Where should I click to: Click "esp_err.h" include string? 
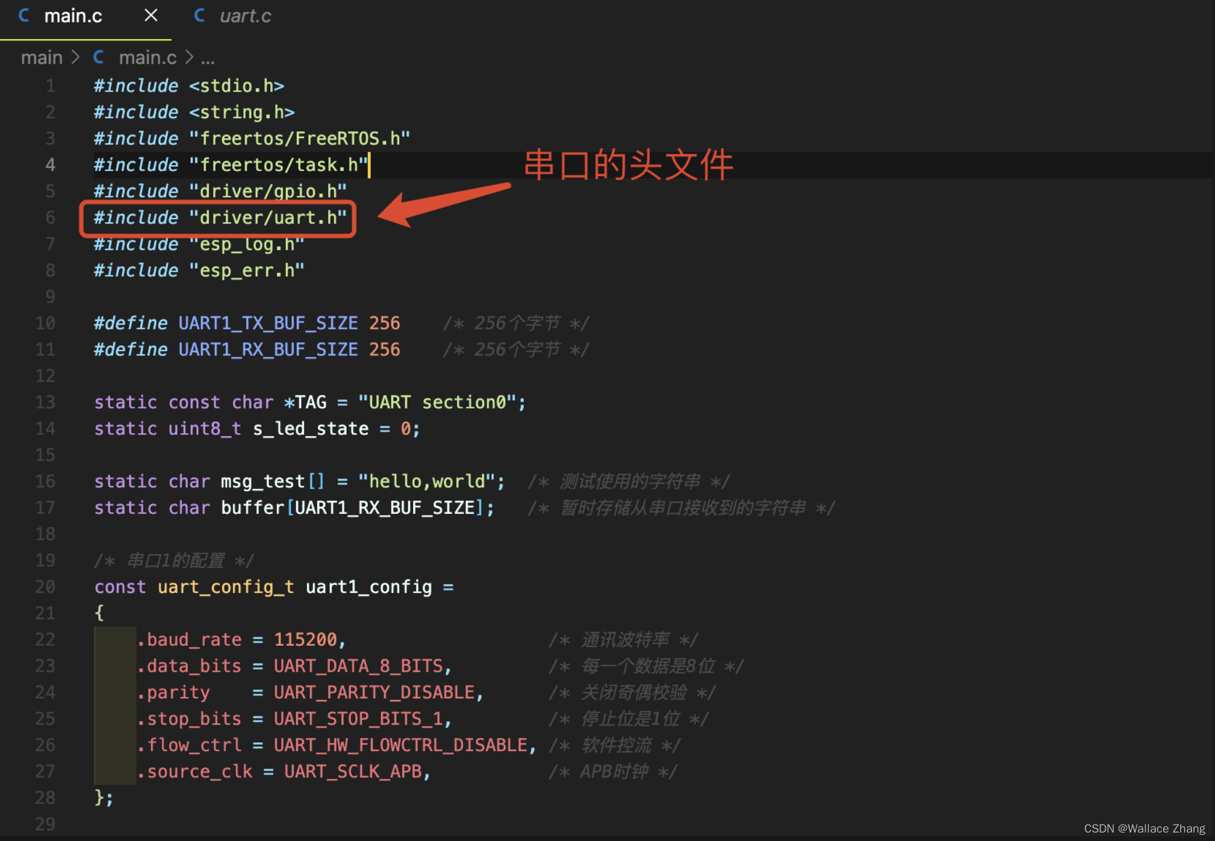[x=247, y=271]
